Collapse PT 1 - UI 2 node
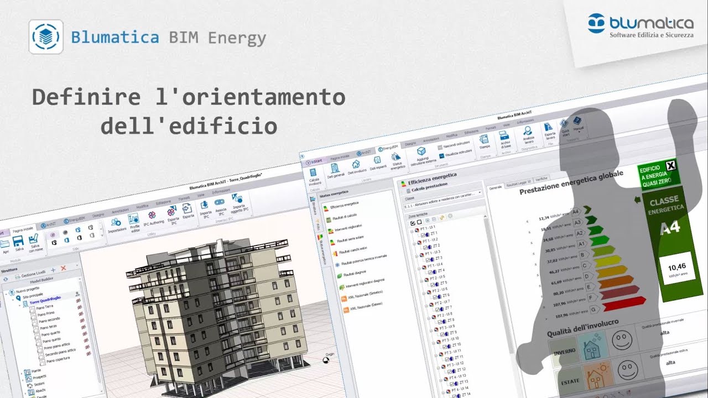708x398 pixels. coord(415,243)
